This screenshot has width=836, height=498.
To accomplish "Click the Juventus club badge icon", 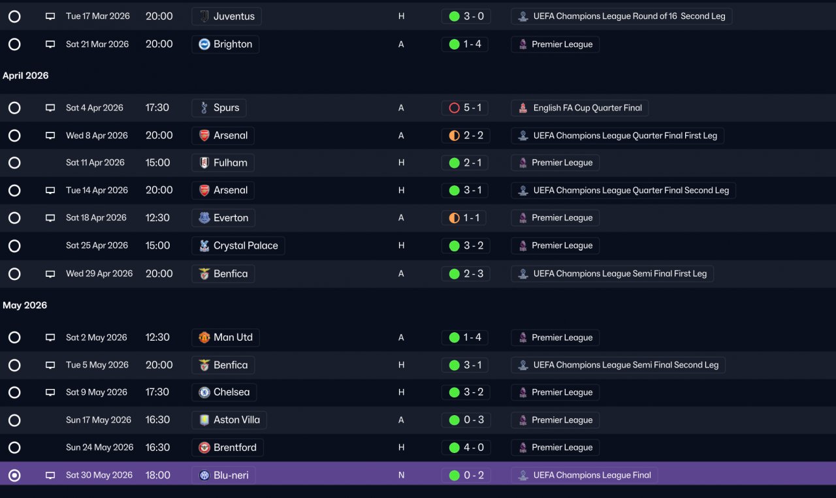I will [204, 16].
